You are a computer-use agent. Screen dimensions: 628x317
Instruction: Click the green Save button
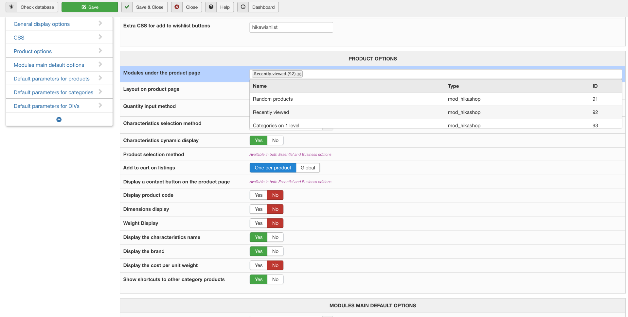(89, 7)
